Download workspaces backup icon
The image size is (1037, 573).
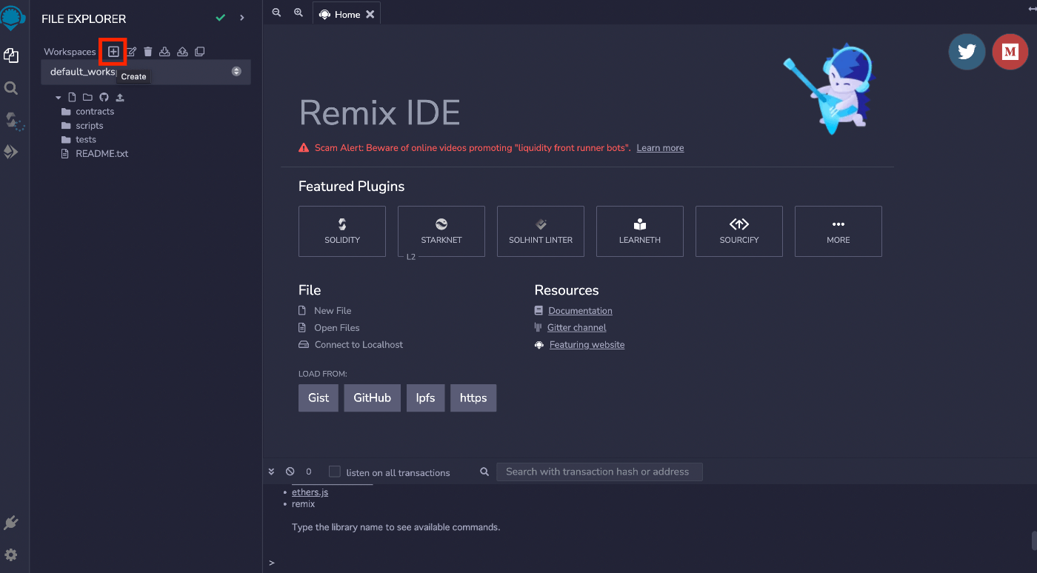pos(164,52)
